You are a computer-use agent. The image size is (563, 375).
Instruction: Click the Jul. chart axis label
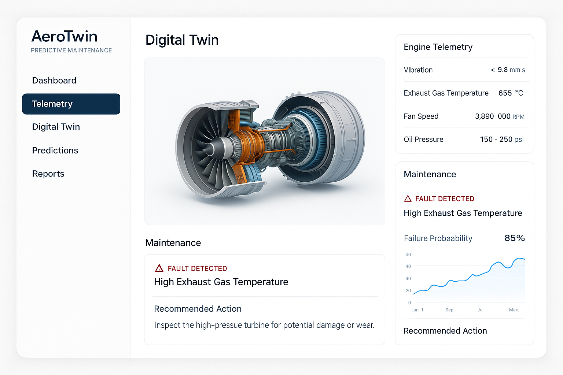pos(481,310)
